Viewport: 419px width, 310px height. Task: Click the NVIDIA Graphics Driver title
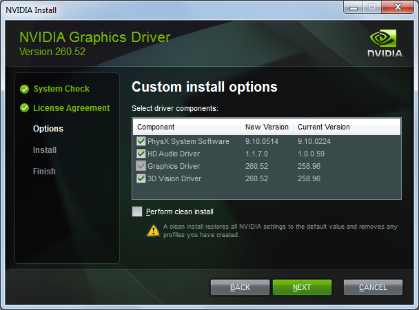[95, 37]
